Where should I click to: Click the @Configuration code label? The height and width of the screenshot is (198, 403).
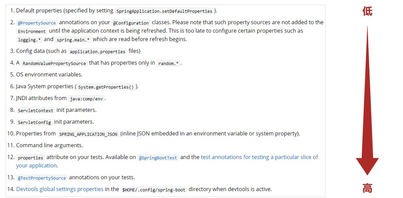131,23
